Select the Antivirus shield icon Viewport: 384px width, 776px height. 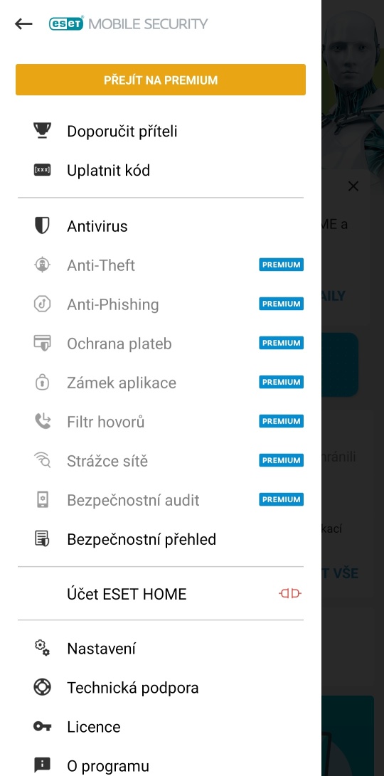42,226
